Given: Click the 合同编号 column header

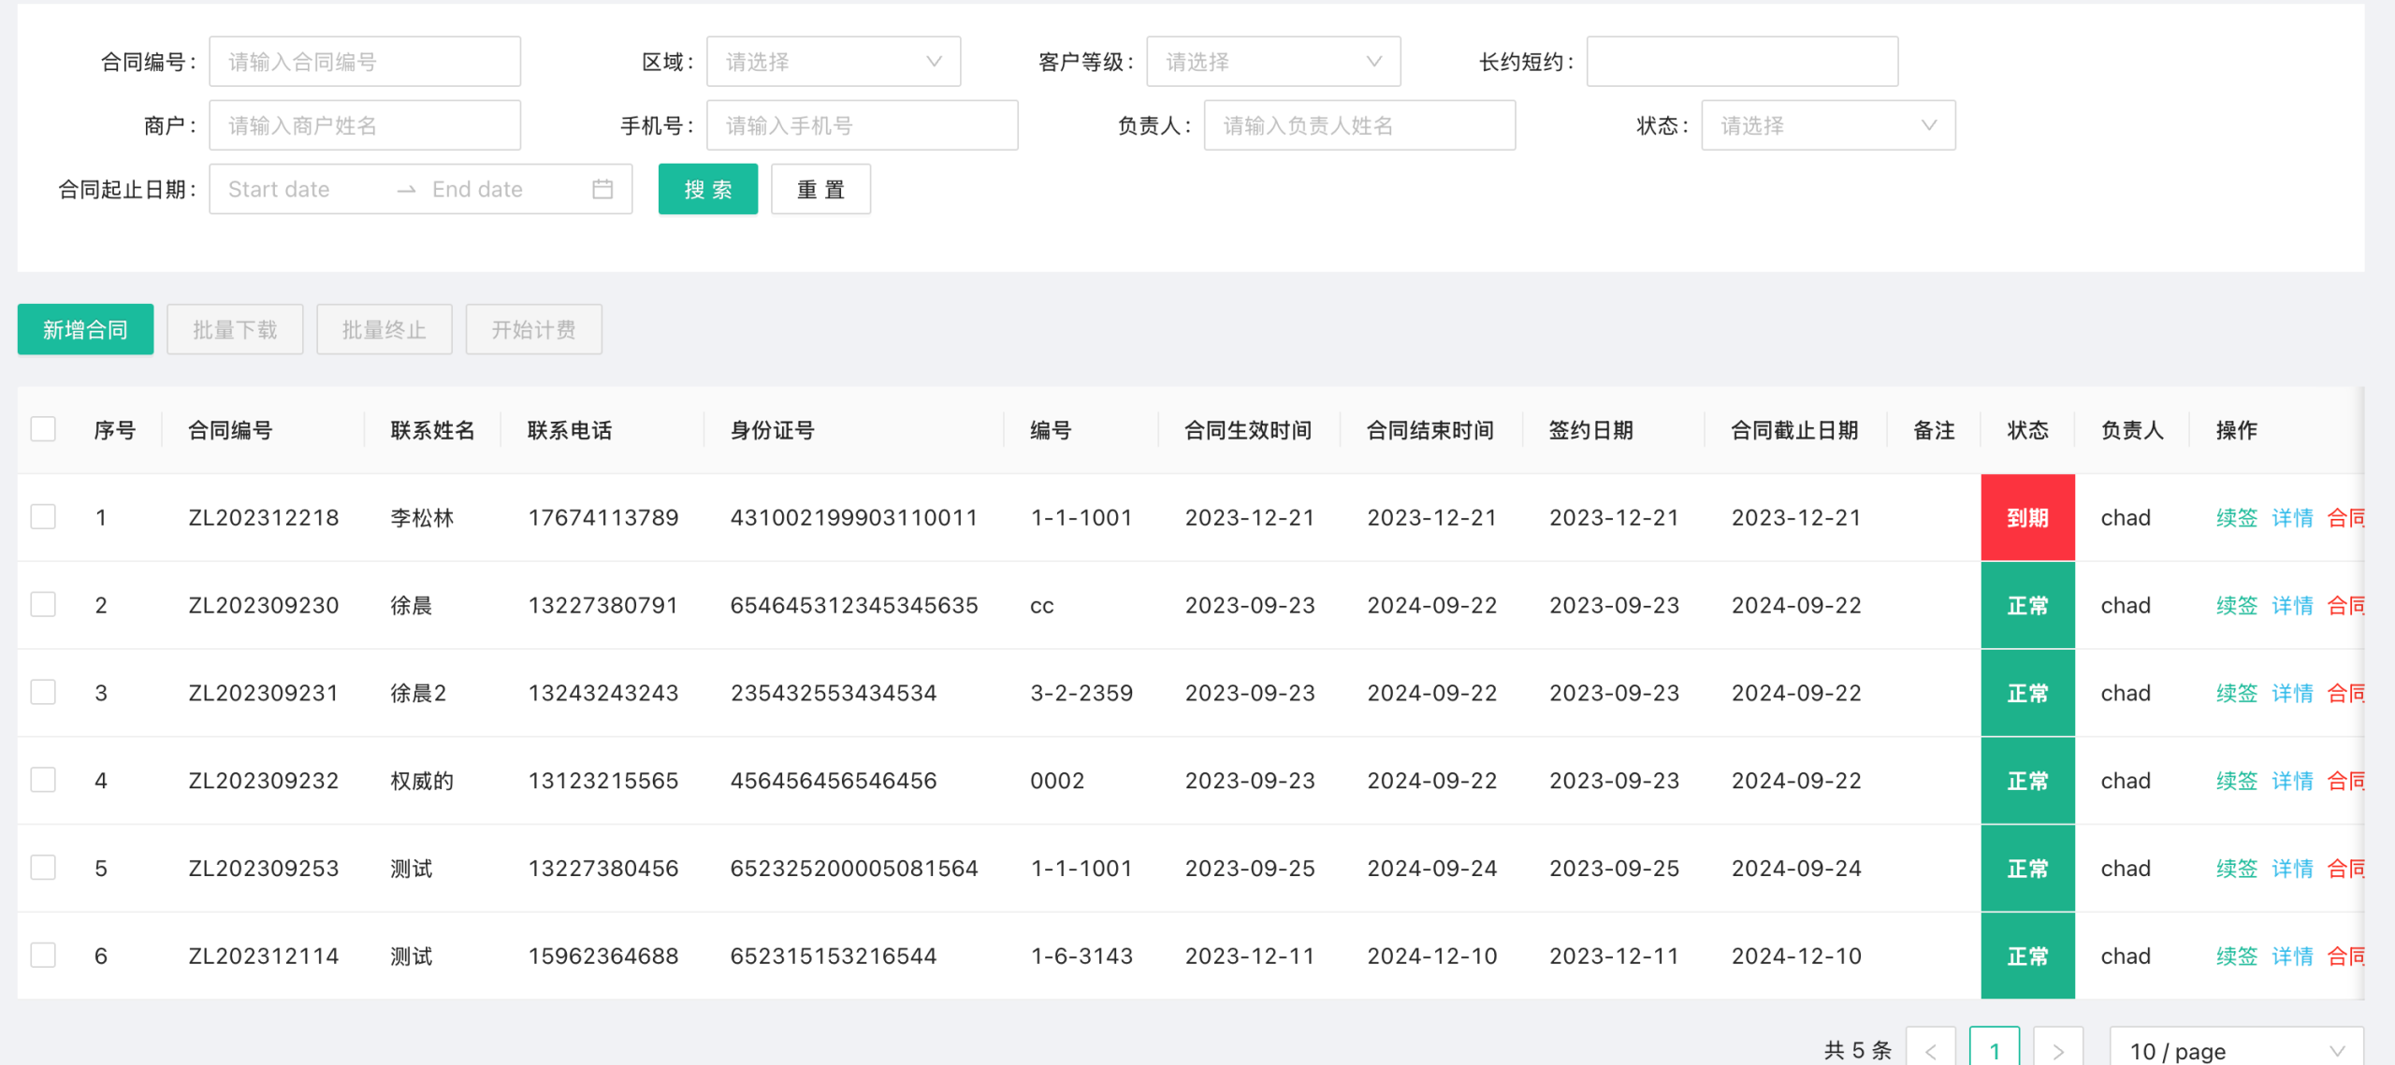Looking at the screenshot, I should [230, 430].
